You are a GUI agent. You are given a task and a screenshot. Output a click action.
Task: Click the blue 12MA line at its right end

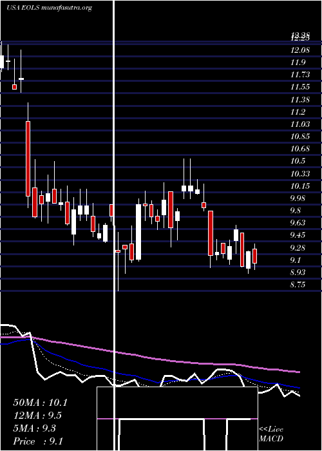click(298, 387)
